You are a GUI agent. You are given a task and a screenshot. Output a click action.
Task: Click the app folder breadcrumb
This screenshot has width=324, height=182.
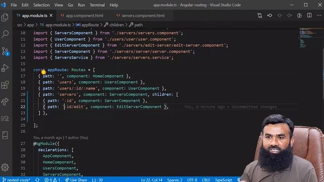(x=30, y=25)
